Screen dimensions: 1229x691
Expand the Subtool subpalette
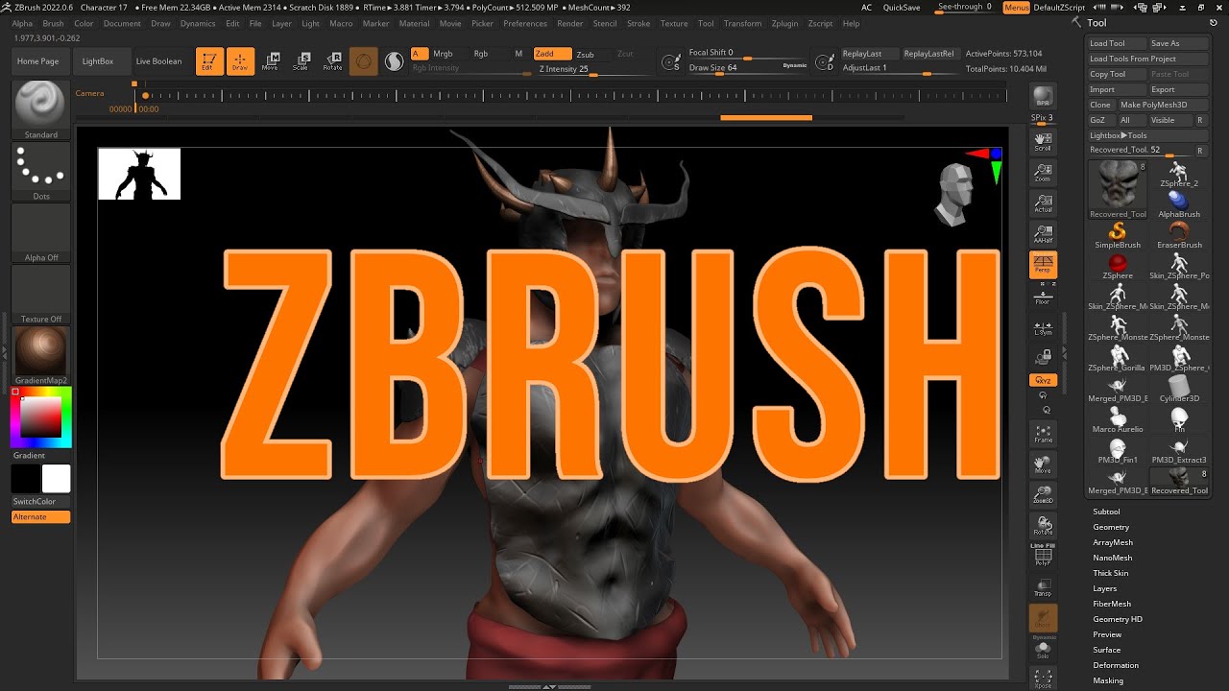pos(1109,512)
